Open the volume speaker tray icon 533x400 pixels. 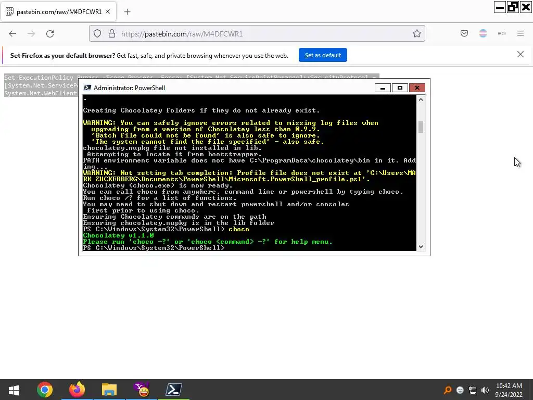pos(485,390)
